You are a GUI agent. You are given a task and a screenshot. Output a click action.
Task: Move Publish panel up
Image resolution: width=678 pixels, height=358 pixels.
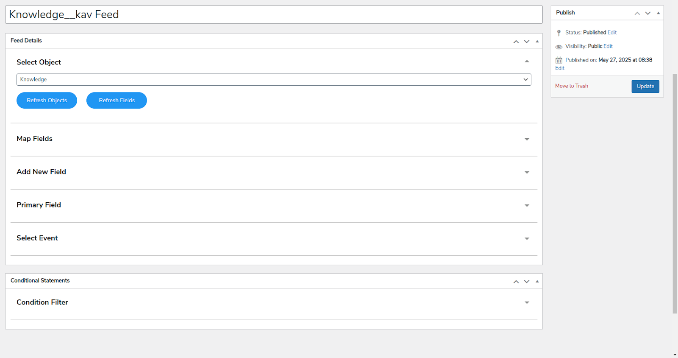pyautogui.click(x=637, y=13)
